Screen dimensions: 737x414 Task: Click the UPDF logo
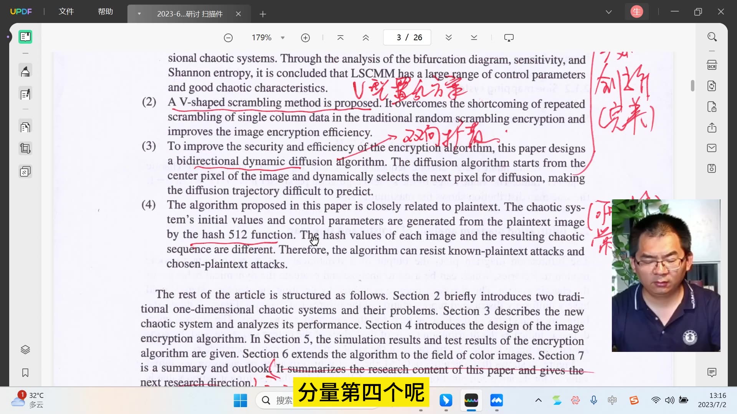[x=21, y=11]
